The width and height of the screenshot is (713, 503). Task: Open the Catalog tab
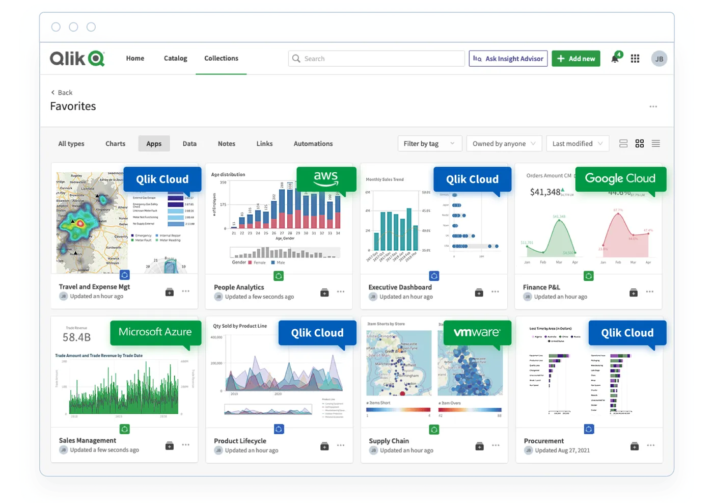pyautogui.click(x=176, y=59)
